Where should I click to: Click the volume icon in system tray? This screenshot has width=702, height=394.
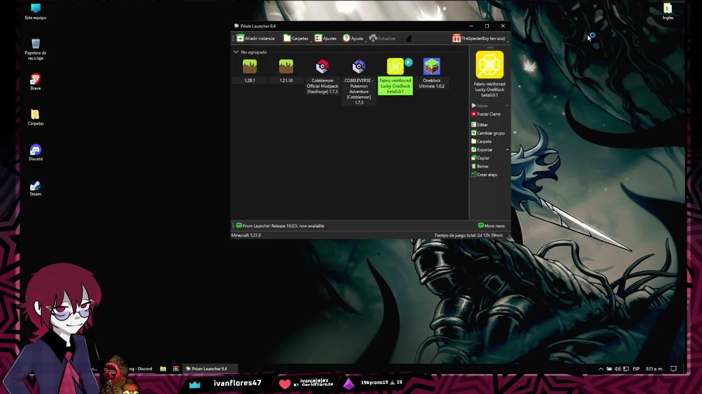coord(618,369)
